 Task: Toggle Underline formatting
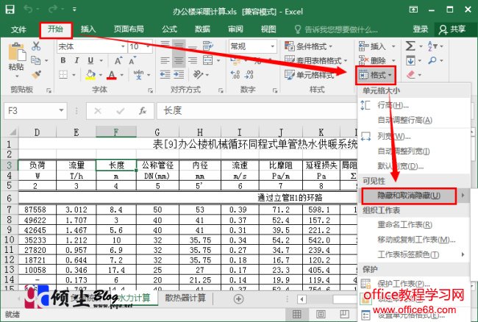point(90,60)
